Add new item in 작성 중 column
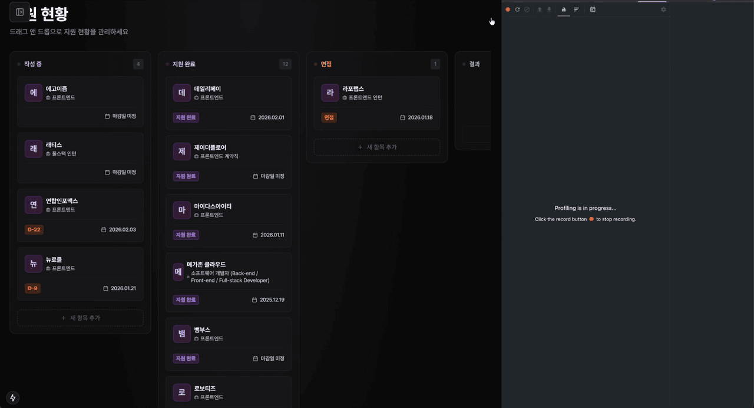Viewport: 754px width, 408px height. 80,318
